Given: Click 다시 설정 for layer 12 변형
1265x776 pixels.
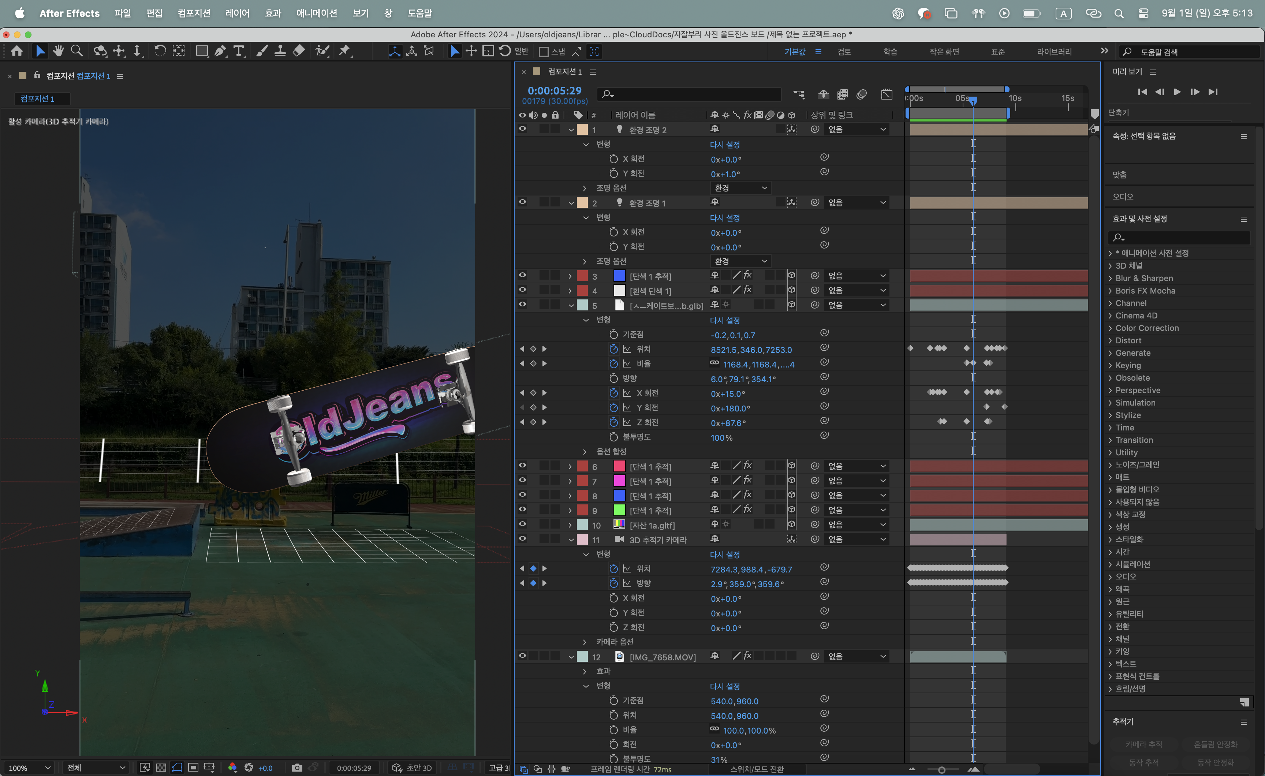Looking at the screenshot, I should pyautogui.click(x=724, y=687).
